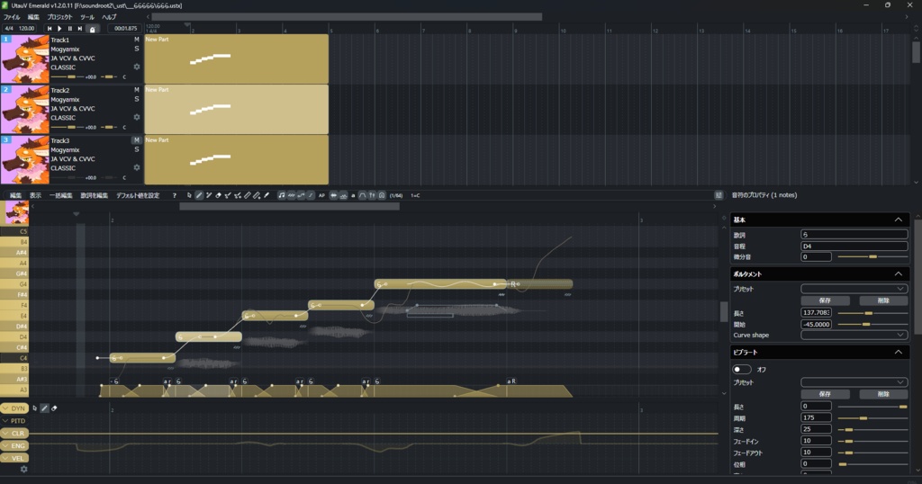Select the arrow selection tool in piano roll toolbar

tap(189, 195)
